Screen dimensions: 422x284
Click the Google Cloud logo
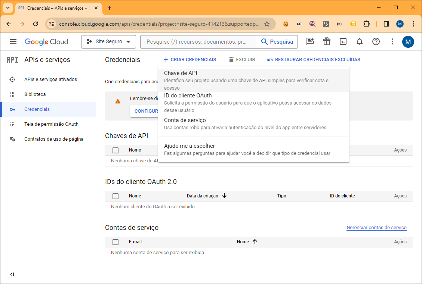[x=46, y=42]
